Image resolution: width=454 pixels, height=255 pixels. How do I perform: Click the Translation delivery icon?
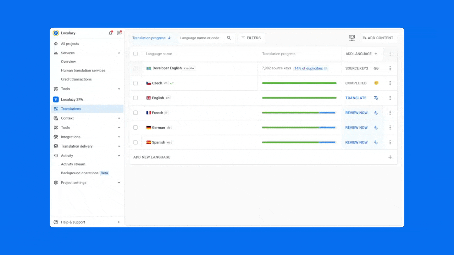coord(56,146)
